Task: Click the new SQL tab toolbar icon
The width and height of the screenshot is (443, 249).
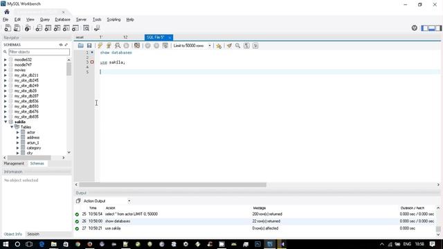Action: click(x=8, y=28)
